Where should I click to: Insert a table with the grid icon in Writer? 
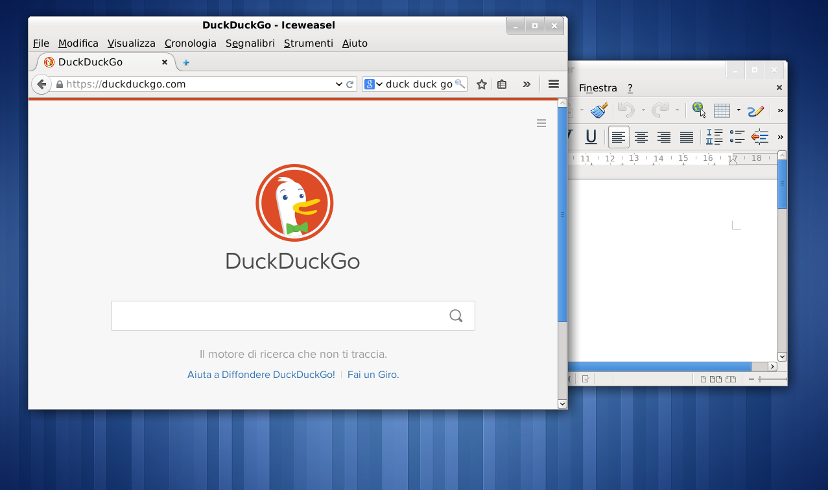(722, 110)
